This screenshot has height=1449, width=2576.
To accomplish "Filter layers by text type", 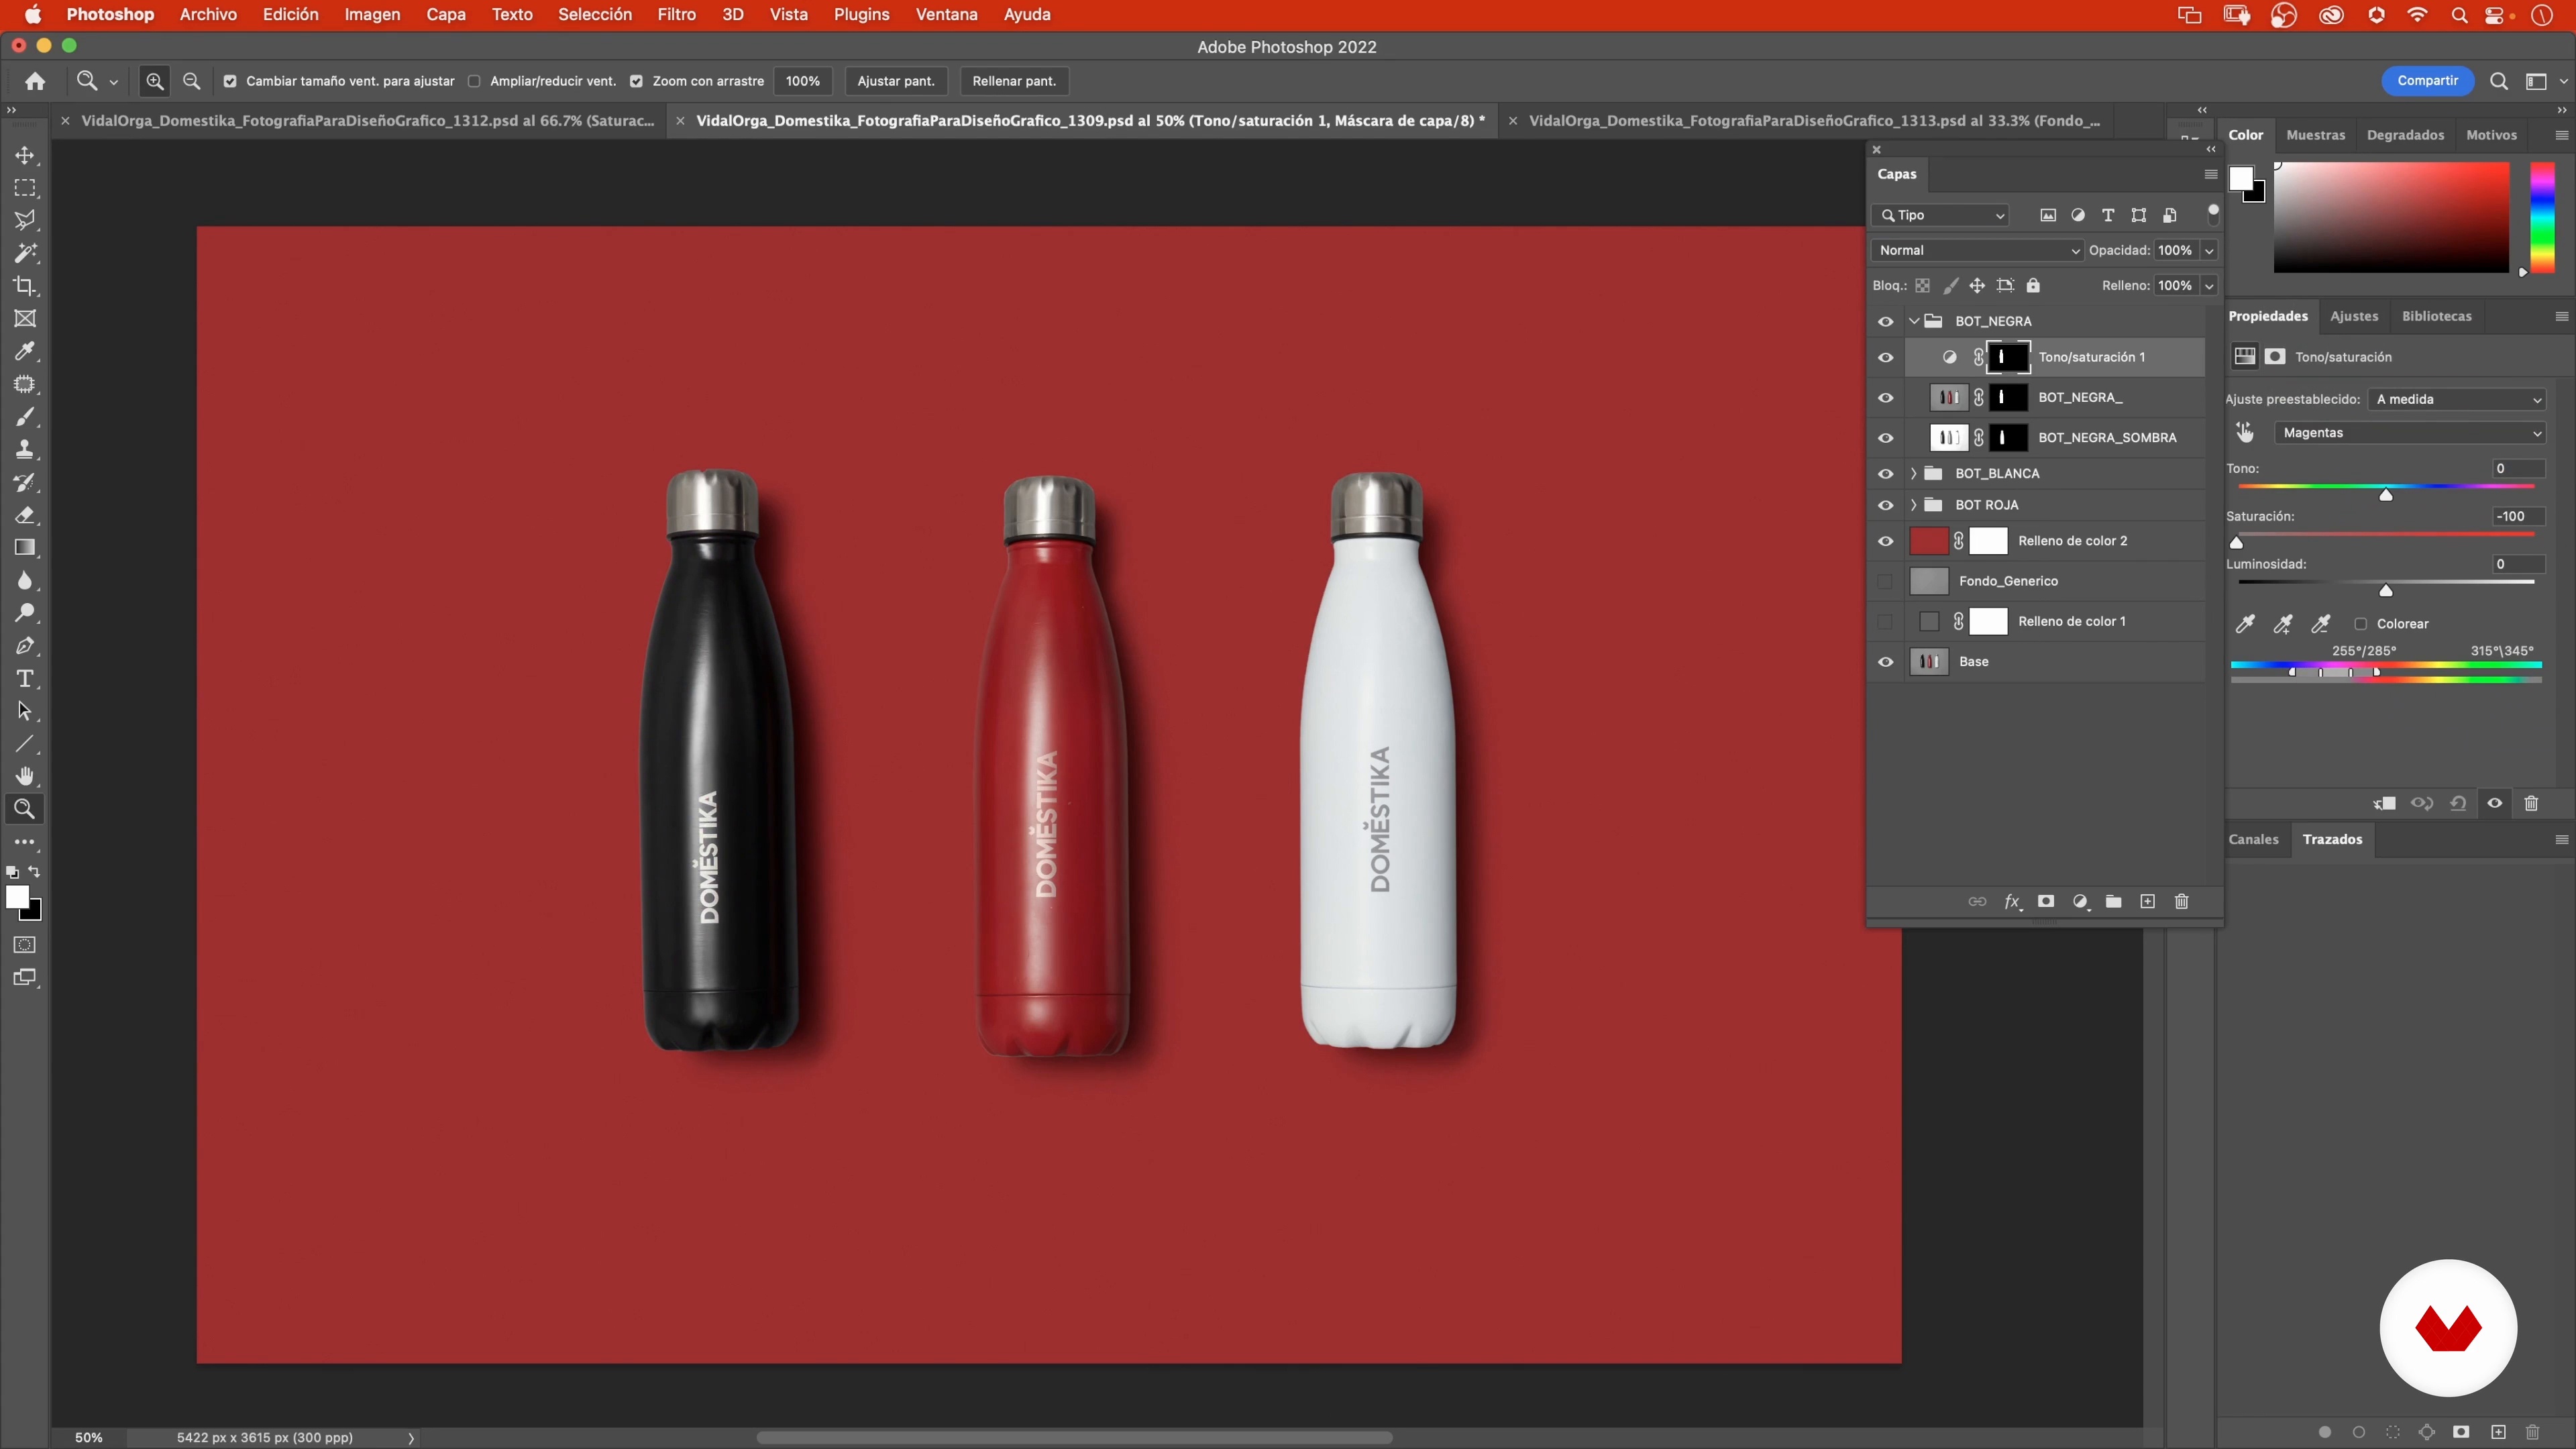I will coord(2108,215).
